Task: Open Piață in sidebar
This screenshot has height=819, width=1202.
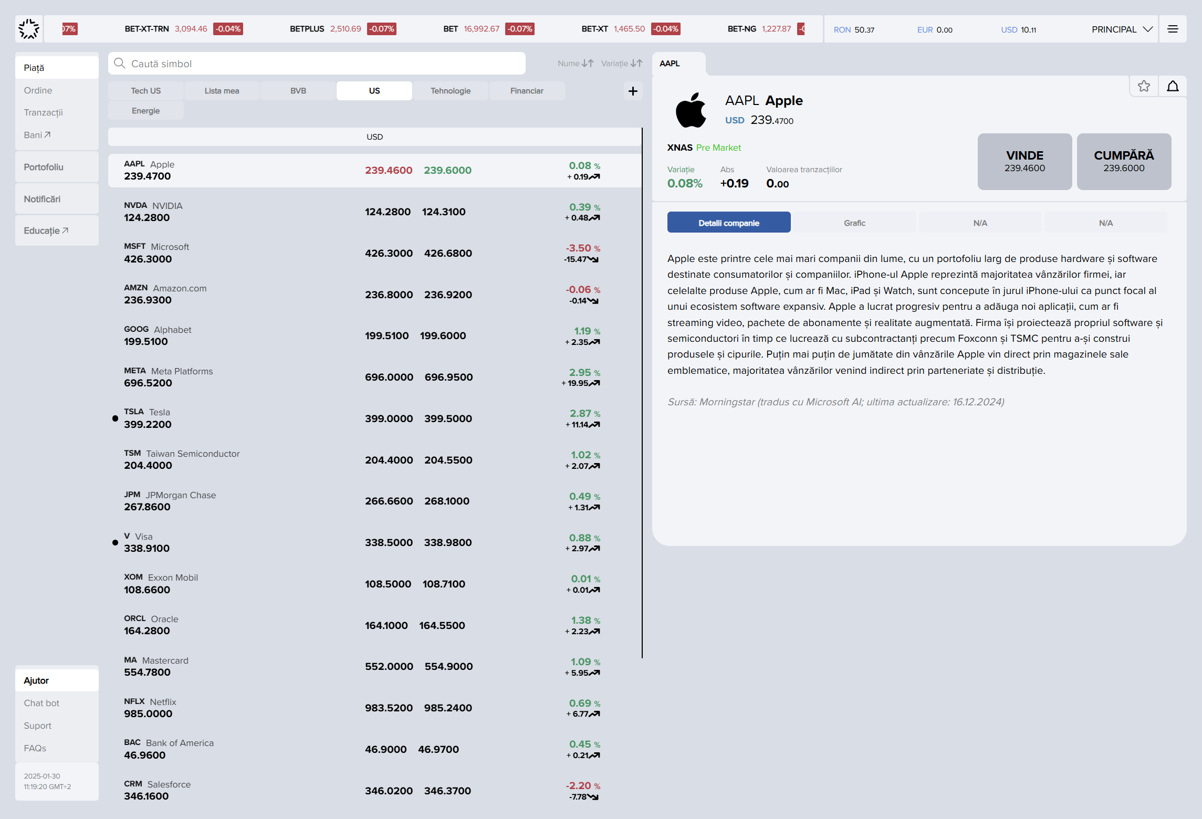Action: (x=57, y=68)
